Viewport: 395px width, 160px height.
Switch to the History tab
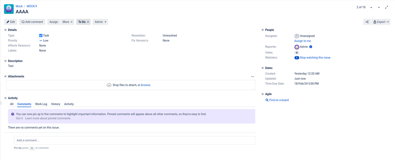tap(56, 104)
